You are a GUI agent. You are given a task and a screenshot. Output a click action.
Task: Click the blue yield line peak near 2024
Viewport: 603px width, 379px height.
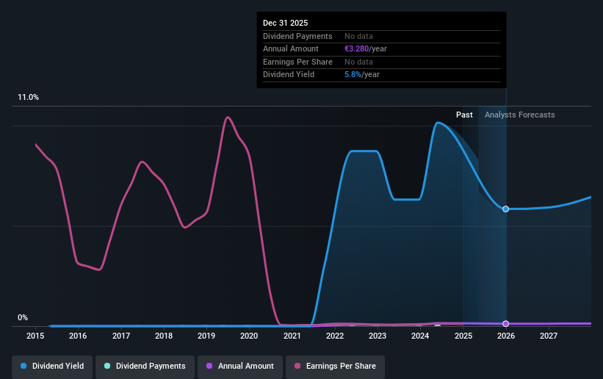pos(438,123)
